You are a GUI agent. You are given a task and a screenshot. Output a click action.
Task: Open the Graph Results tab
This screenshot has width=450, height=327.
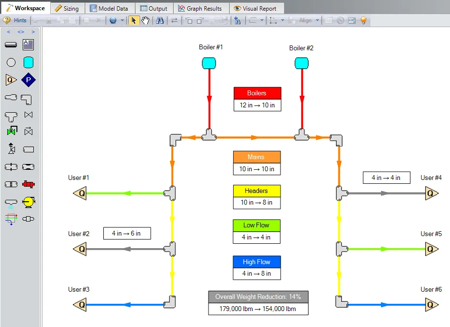(x=201, y=8)
